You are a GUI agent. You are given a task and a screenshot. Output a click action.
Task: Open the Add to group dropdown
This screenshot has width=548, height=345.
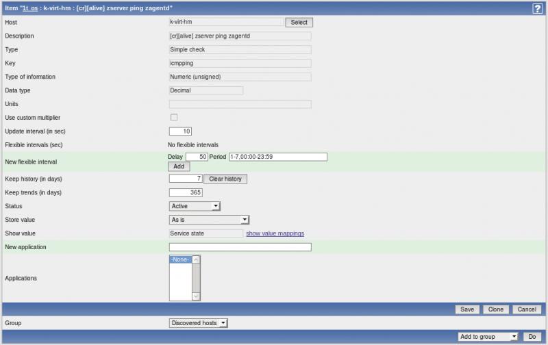pyautogui.click(x=488, y=337)
